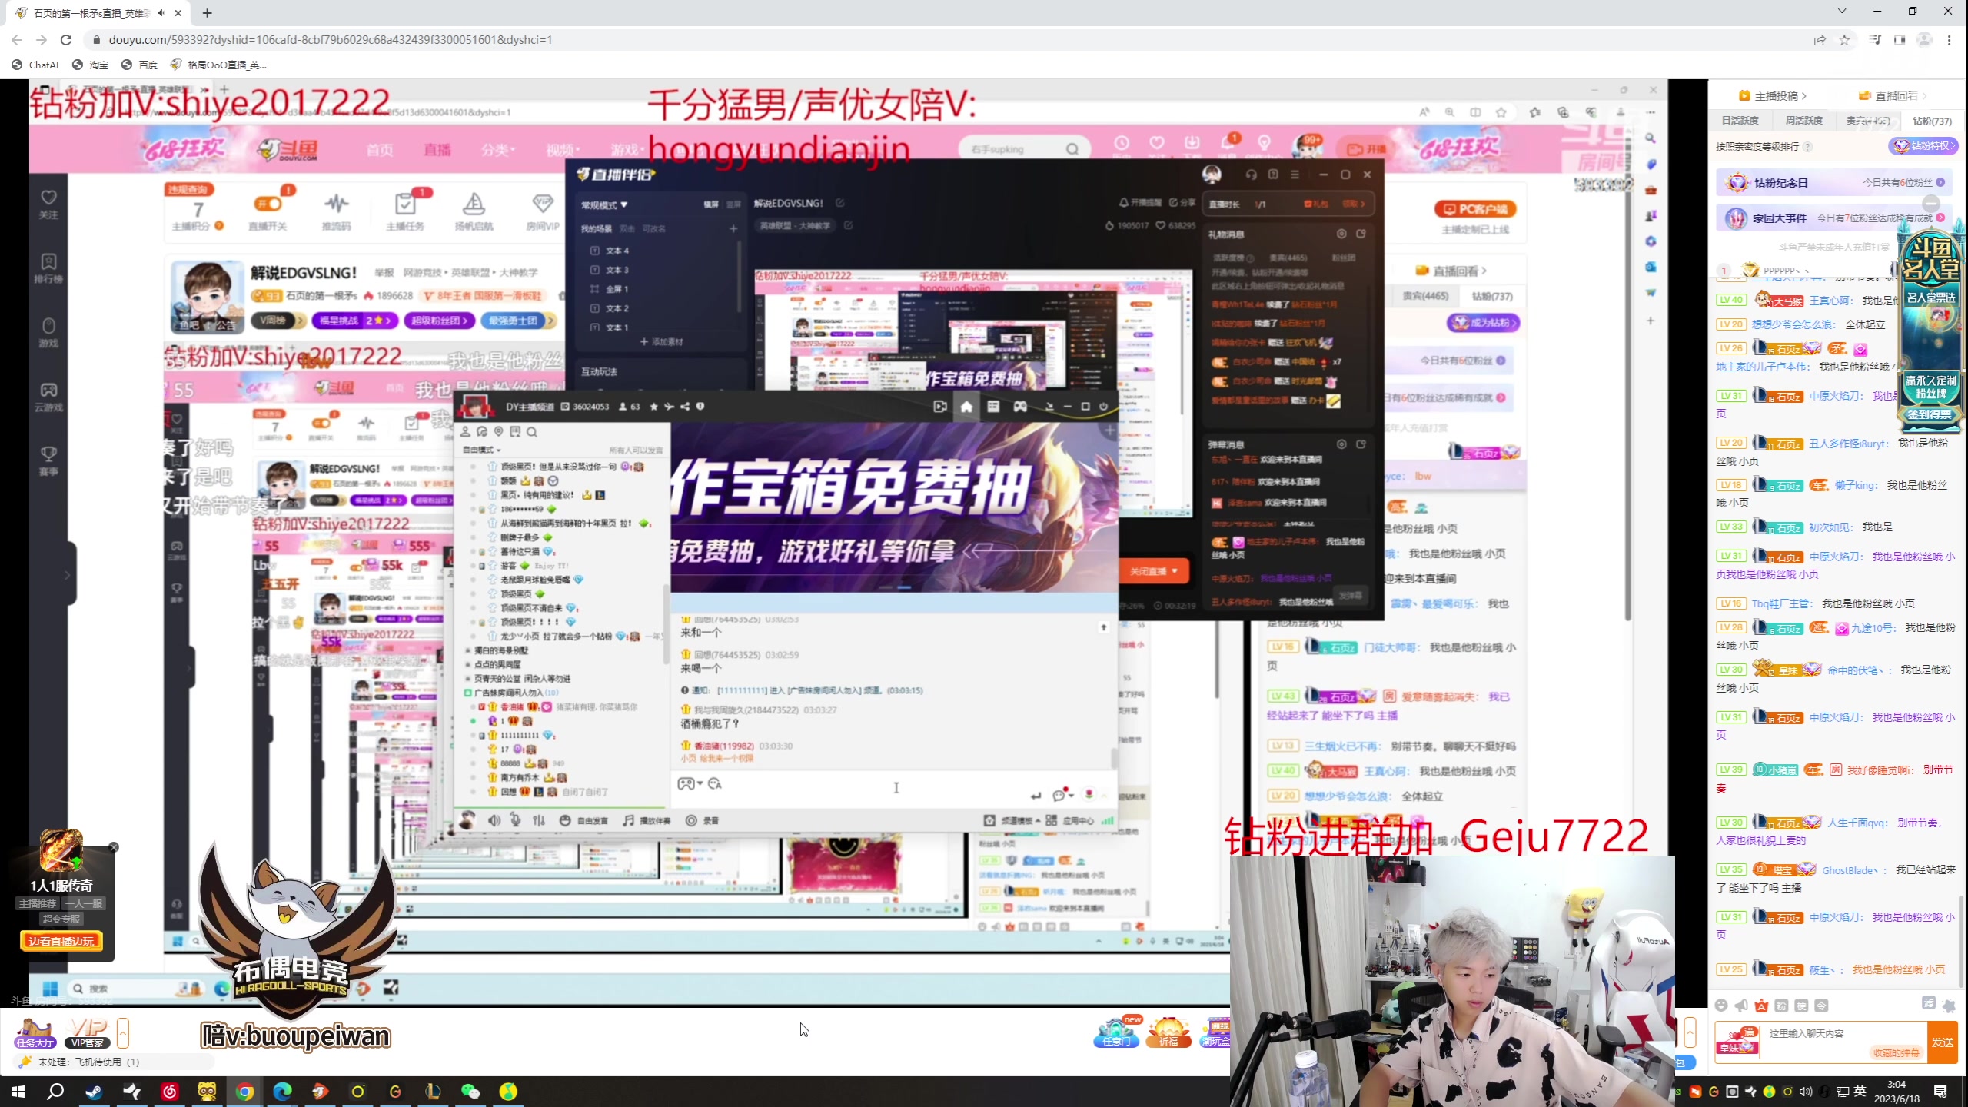Mute the tab via speaker icon

161,13
